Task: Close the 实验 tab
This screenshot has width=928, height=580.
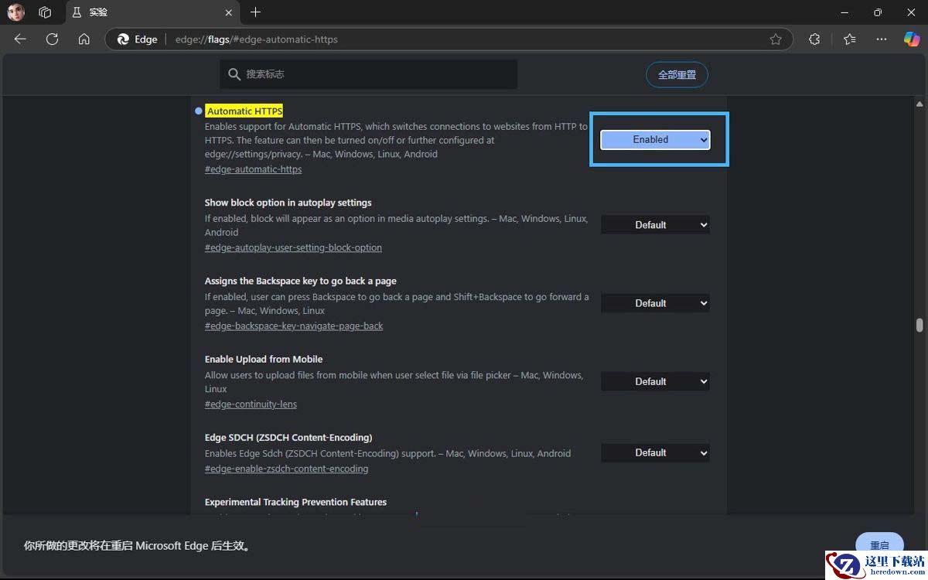Action: [x=228, y=12]
